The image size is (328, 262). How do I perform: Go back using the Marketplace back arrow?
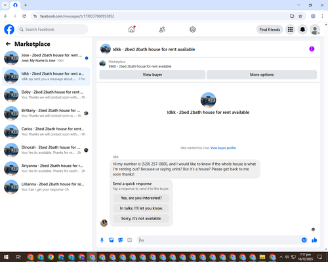click(8, 44)
